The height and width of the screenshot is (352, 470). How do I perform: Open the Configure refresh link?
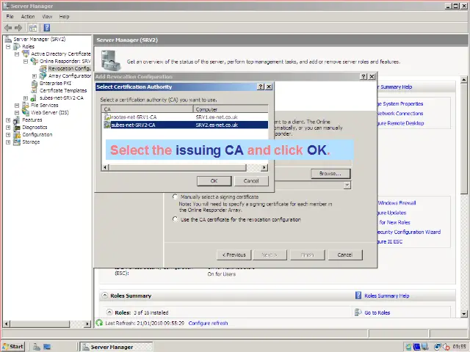[208, 323]
